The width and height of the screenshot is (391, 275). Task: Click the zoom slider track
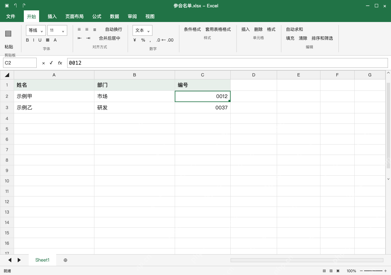point(373,271)
